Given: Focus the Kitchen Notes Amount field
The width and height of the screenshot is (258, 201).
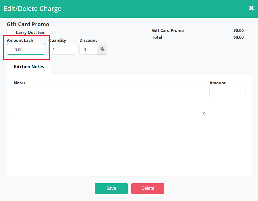Looking at the screenshot, I should (227, 92).
